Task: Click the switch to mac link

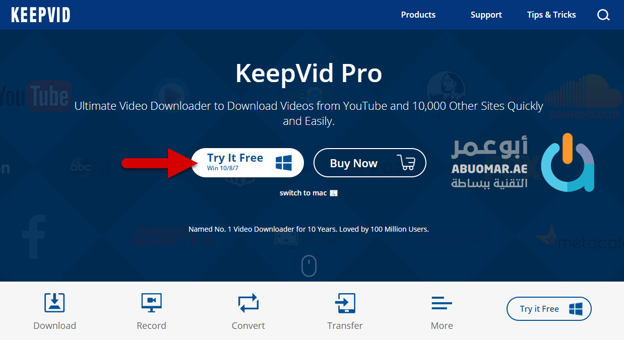Action: pos(308,193)
